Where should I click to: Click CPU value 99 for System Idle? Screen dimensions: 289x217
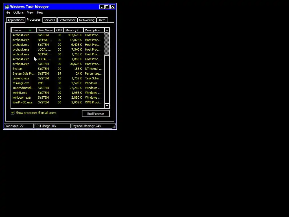click(59, 73)
